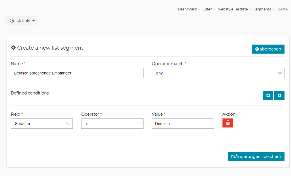Click the chevron arrow in the Field select

(x=68, y=124)
